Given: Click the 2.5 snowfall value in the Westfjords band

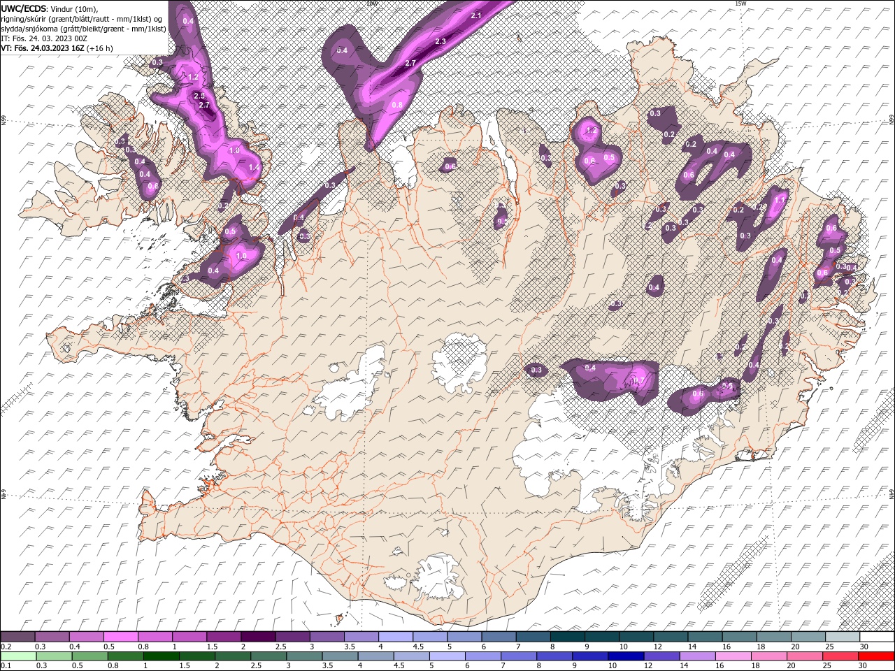Looking at the screenshot, I should [199, 96].
